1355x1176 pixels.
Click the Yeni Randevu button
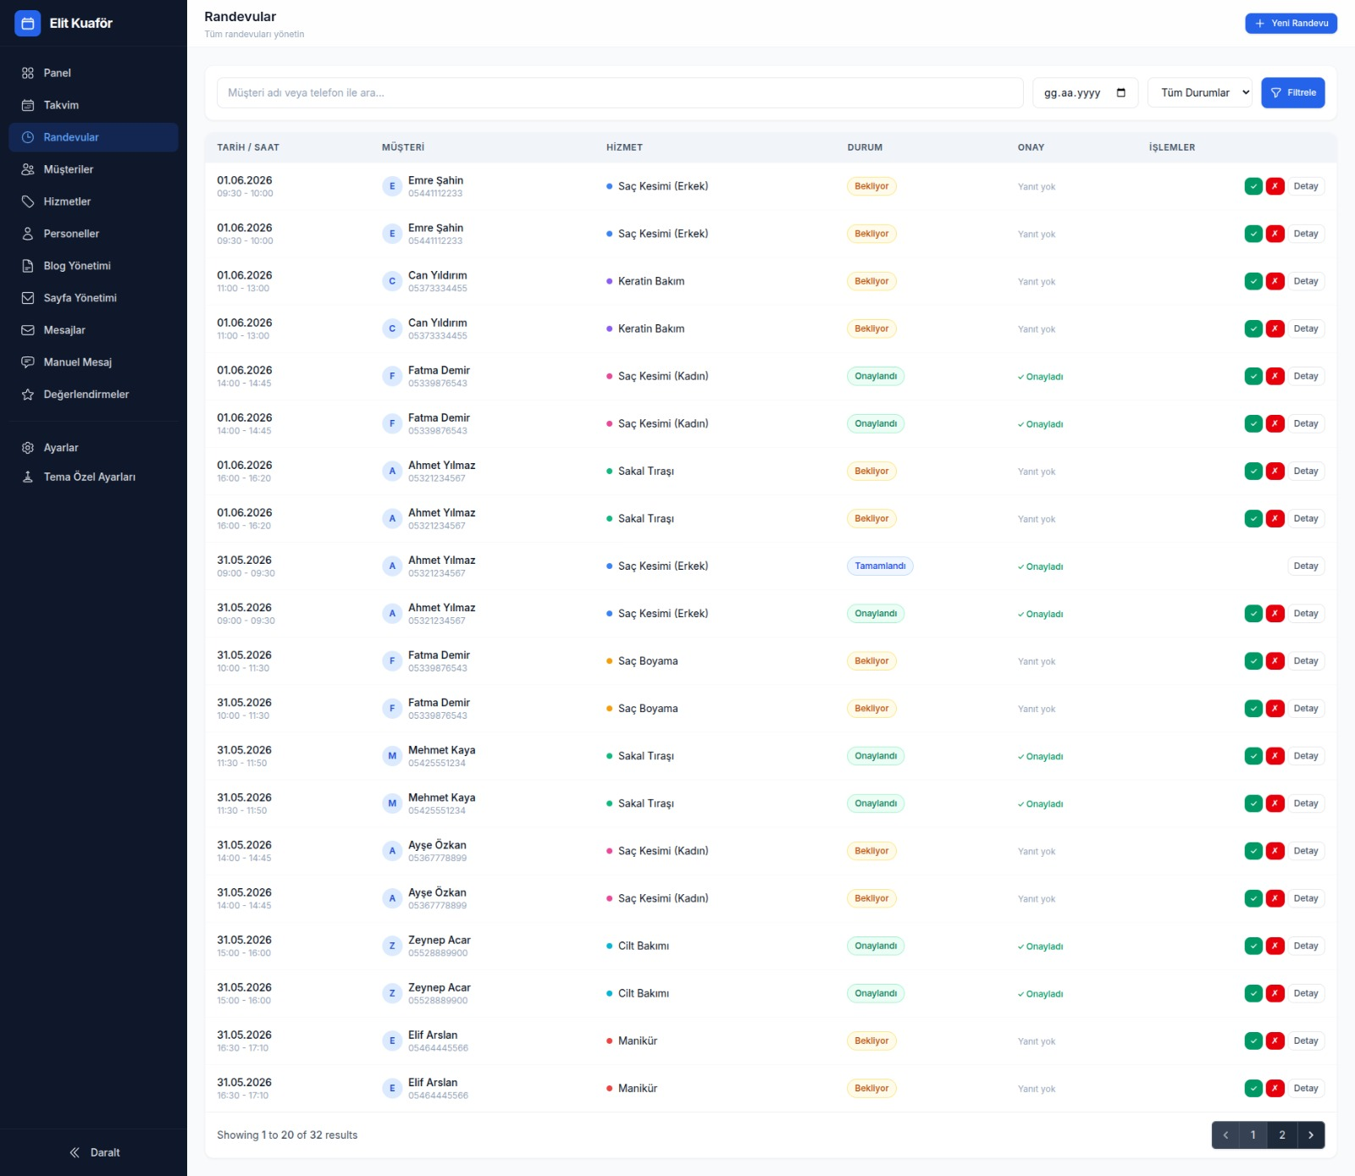coord(1291,24)
